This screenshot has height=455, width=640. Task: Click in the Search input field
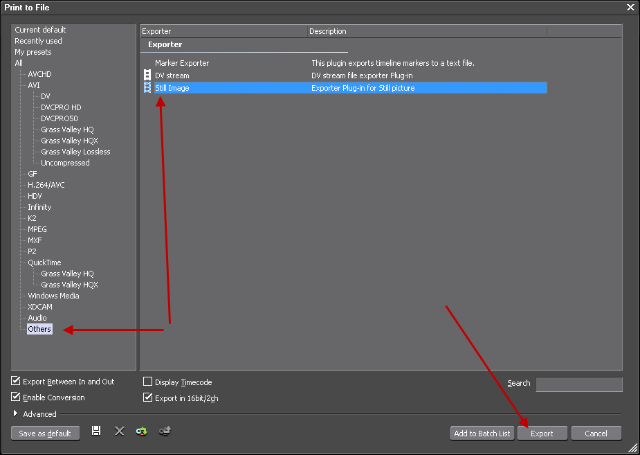pos(578,384)
